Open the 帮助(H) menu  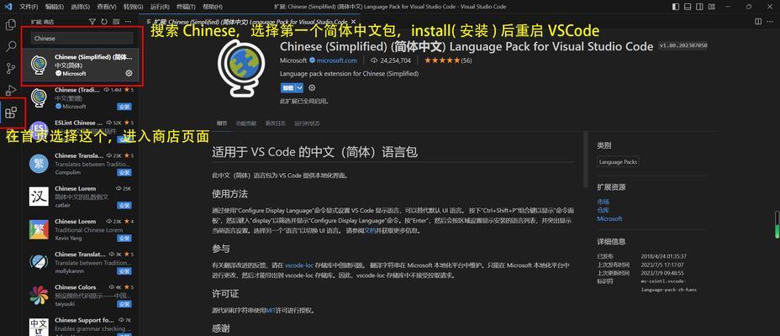[213, 7]
